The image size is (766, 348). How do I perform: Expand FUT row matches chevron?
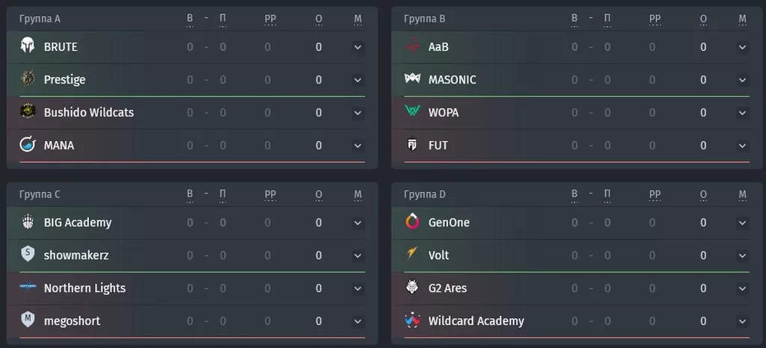(743, 146)
